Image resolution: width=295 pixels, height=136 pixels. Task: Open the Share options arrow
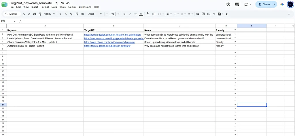click(x=274, y=4)
